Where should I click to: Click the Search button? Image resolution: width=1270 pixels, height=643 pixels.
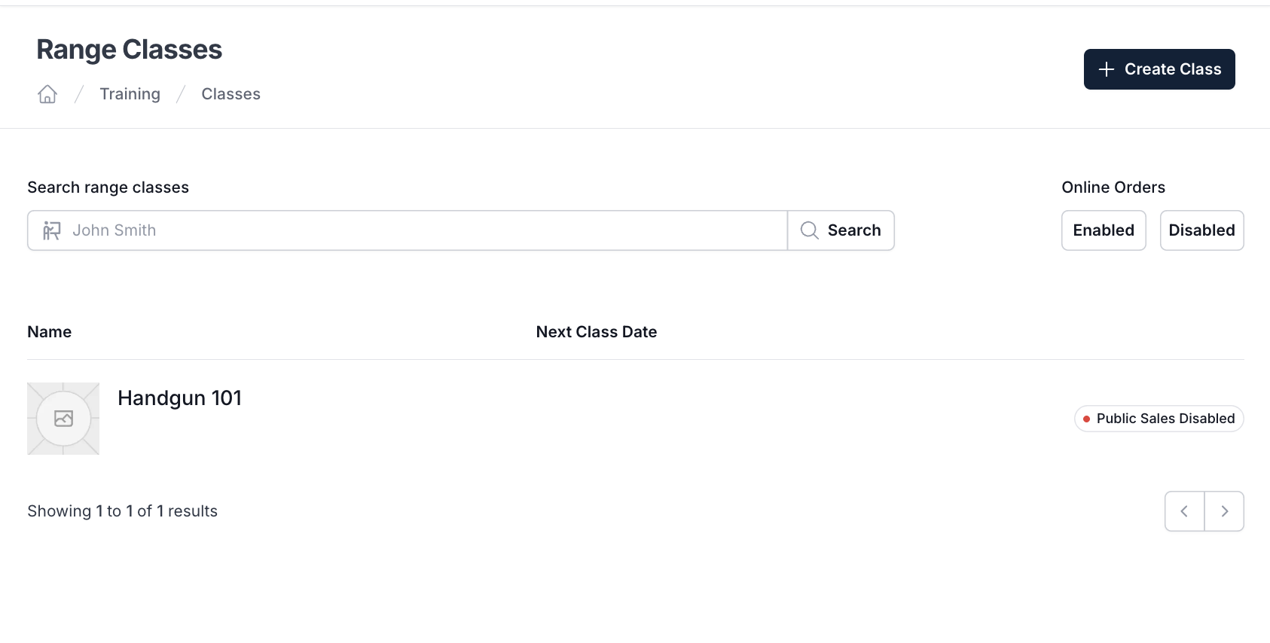click(x=841, y=230)
